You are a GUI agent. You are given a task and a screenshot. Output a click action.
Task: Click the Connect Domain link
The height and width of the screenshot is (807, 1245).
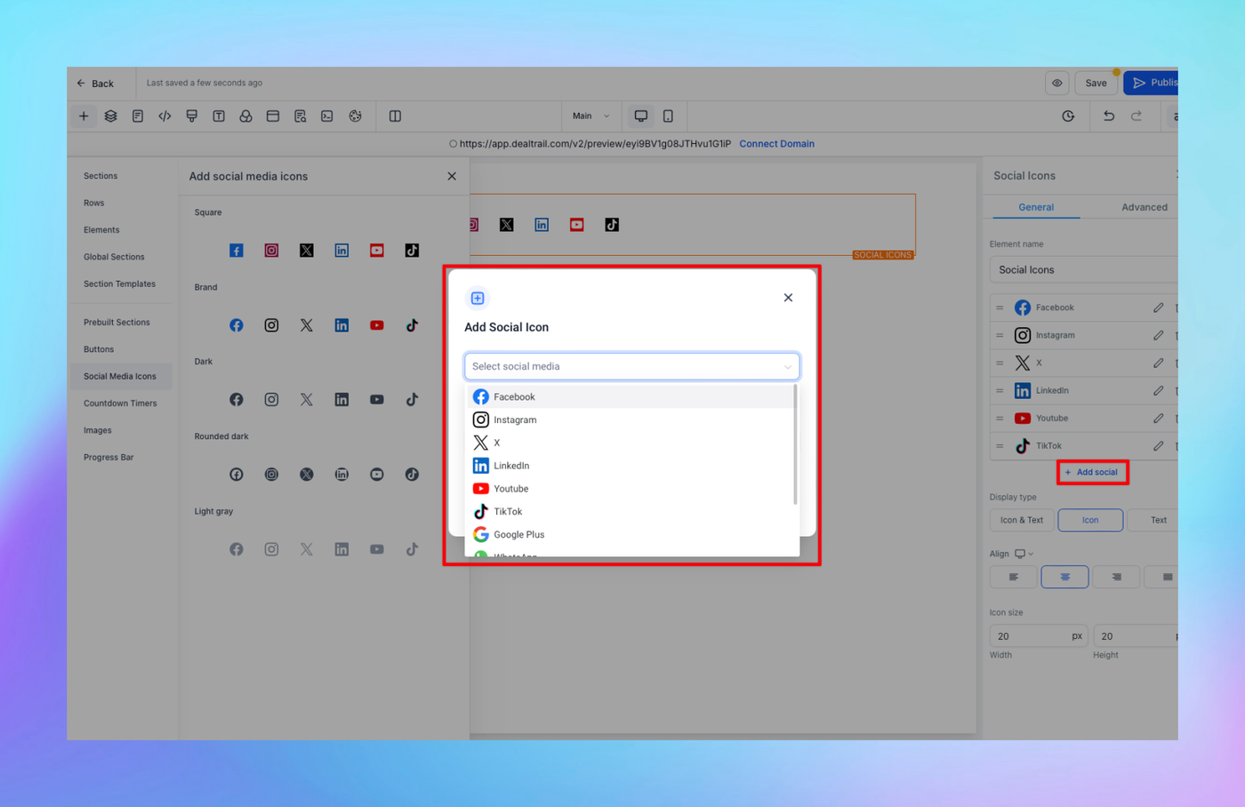tap(776, 144)
